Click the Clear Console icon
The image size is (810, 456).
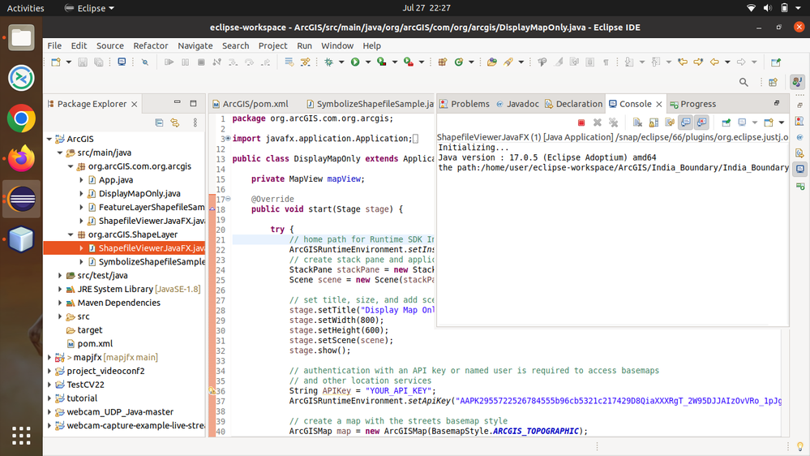pyautogui.click(x=637, y=123)
